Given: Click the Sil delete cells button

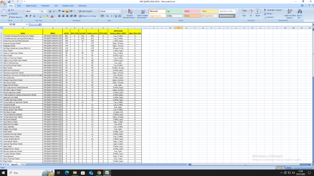Looking at the screenshot, I should pos(251,13).
